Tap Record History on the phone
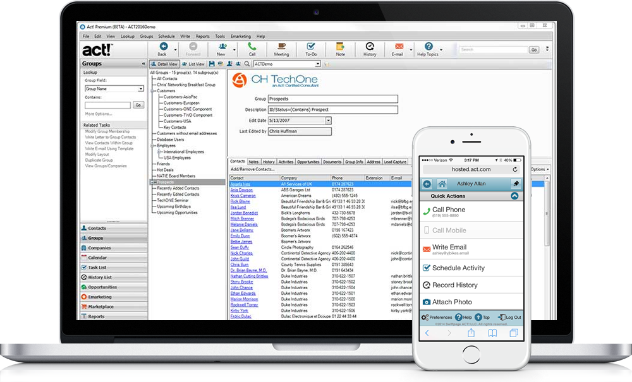The height and width of the screenshot is (382, 632). tap(471, 285)
